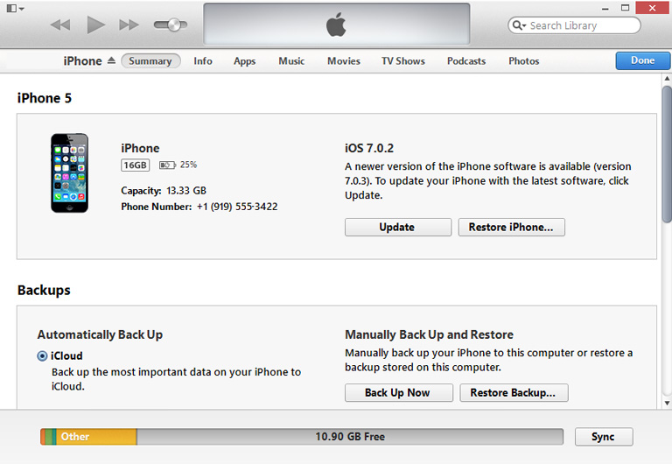This screenshot has width=672, height=464.
Task: Switch to the TV Shows tab
Action: pyautogui.click(x=403, y=61)
